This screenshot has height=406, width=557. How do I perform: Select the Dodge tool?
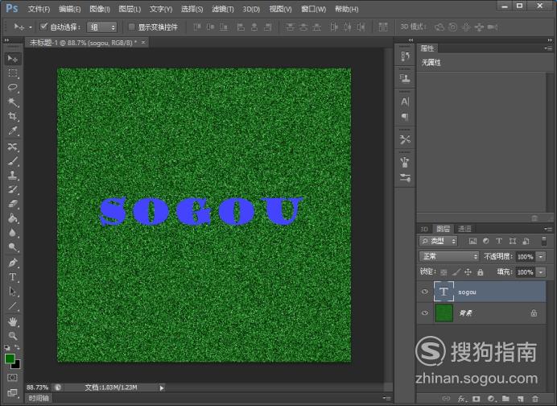pos(13,246)
